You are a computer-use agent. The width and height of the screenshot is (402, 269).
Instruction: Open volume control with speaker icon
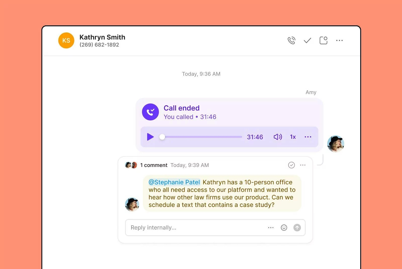click(277, 137)
